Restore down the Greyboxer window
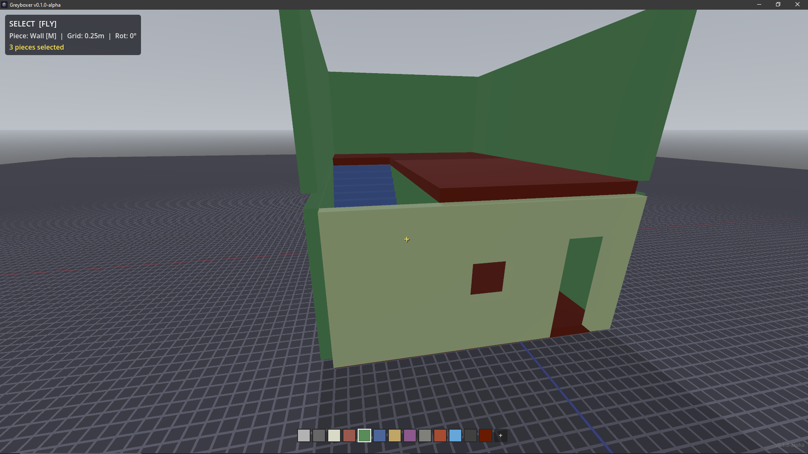808x454 pixels. coord(778,5)
